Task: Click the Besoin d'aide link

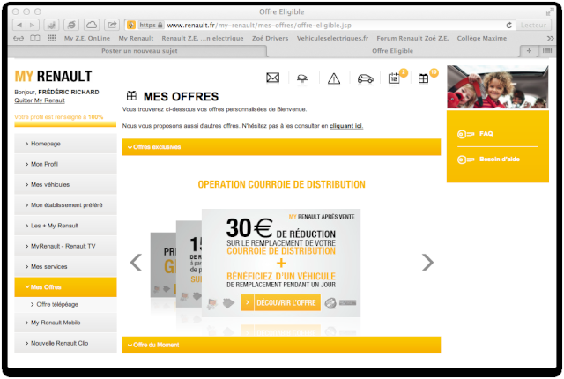Action: (500, 160)
